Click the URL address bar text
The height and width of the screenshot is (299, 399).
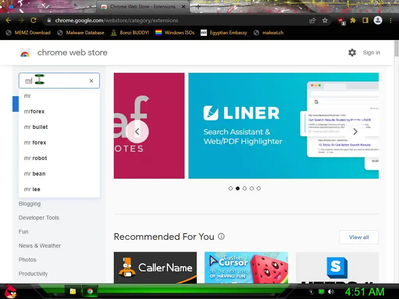point(117,20)
